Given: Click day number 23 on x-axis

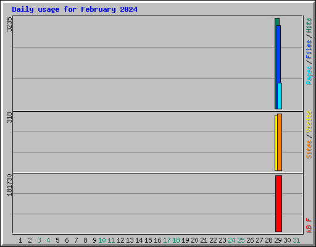Looking at the screenshot, I should pos(222,240).
